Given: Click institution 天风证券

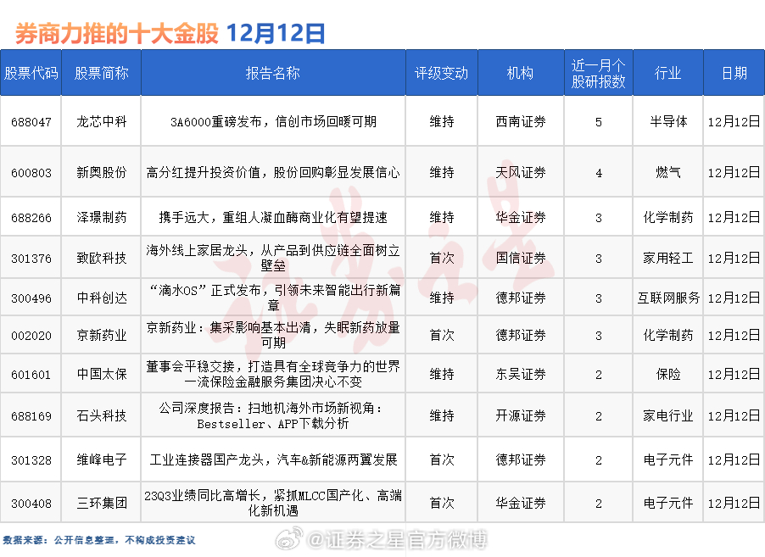Looking at the screenshot, I should 521,172.
